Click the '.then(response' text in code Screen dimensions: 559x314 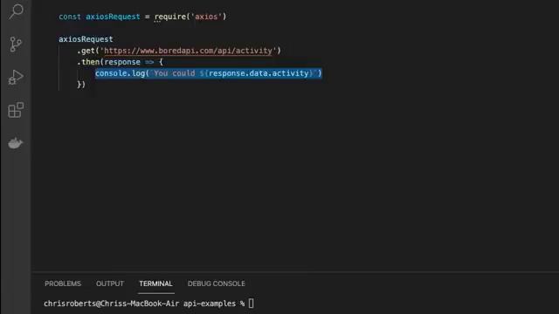click(x=108, y=62)
